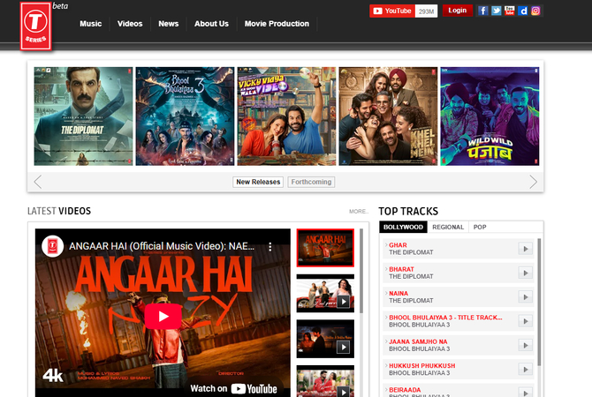Open the YouTube social icon in header

(x=509, y=11)
